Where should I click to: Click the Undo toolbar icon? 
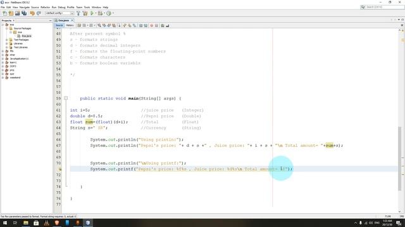coord(32,13)
